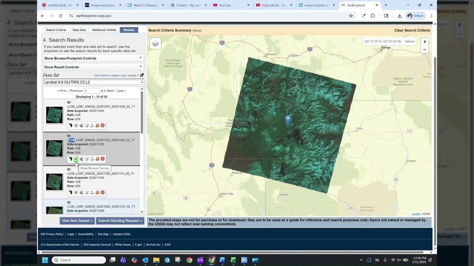Click the blue location pin on the map
Viewport: 474px width, 266px height.
click(288, 119)
